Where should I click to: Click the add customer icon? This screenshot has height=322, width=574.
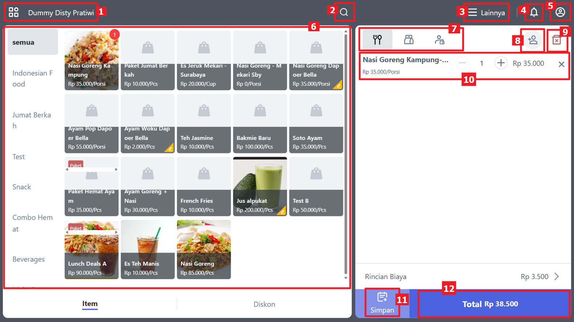coord(533,40)
